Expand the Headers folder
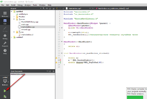Viewport: 147px width, 99px height. click(x=14, y=17)
